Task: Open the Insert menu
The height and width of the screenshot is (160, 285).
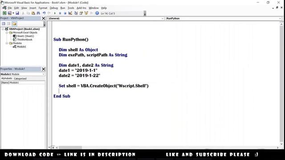Action: (33, 8)
